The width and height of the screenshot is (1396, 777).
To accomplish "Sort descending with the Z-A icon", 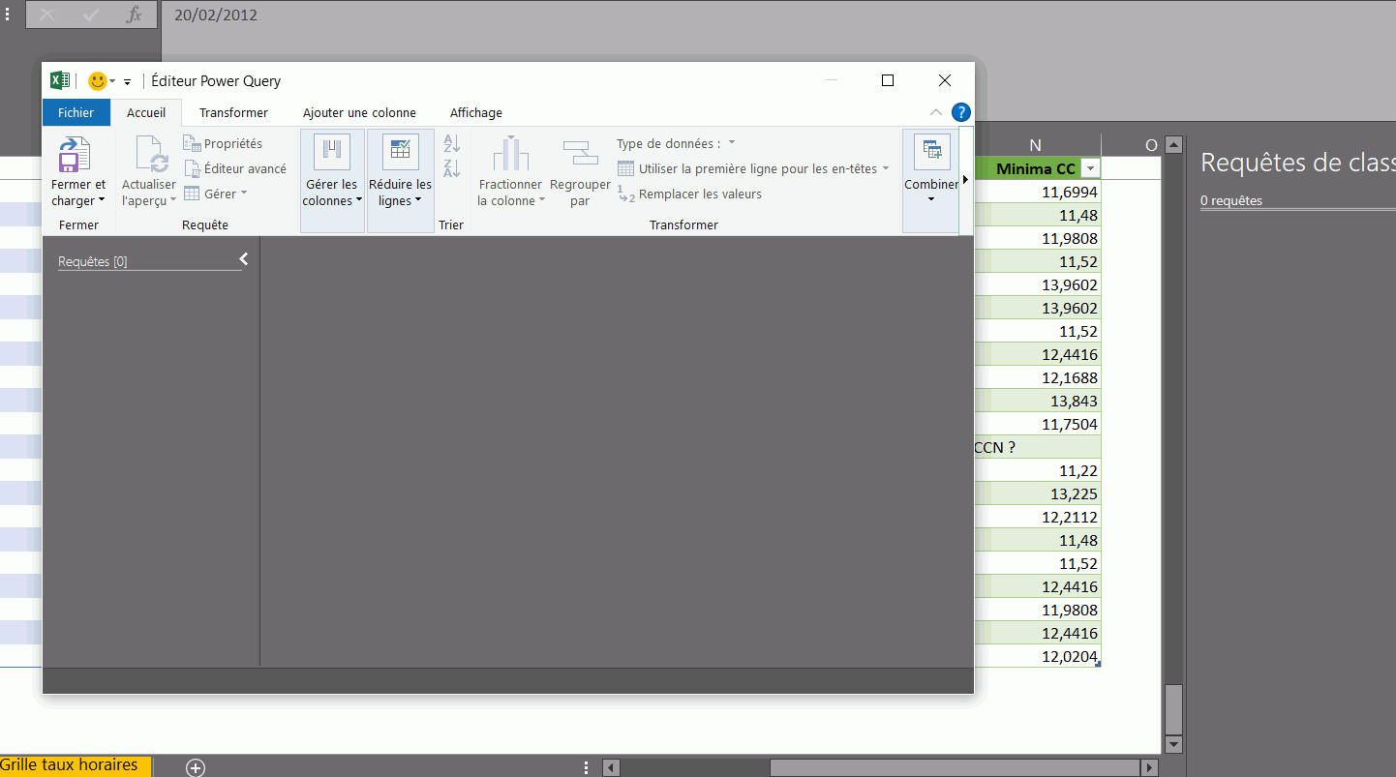I will pyautogui.click(x=451, y=169).
